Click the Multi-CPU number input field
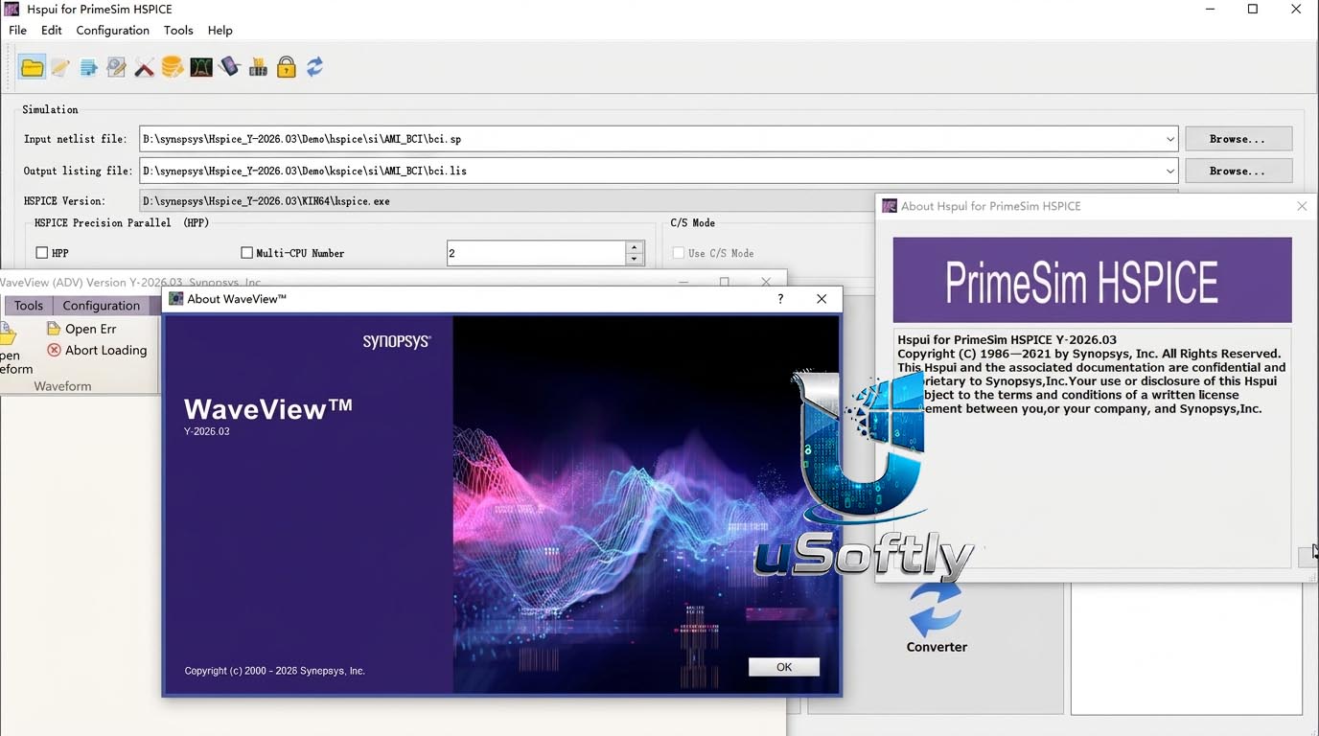 (536, 253)
